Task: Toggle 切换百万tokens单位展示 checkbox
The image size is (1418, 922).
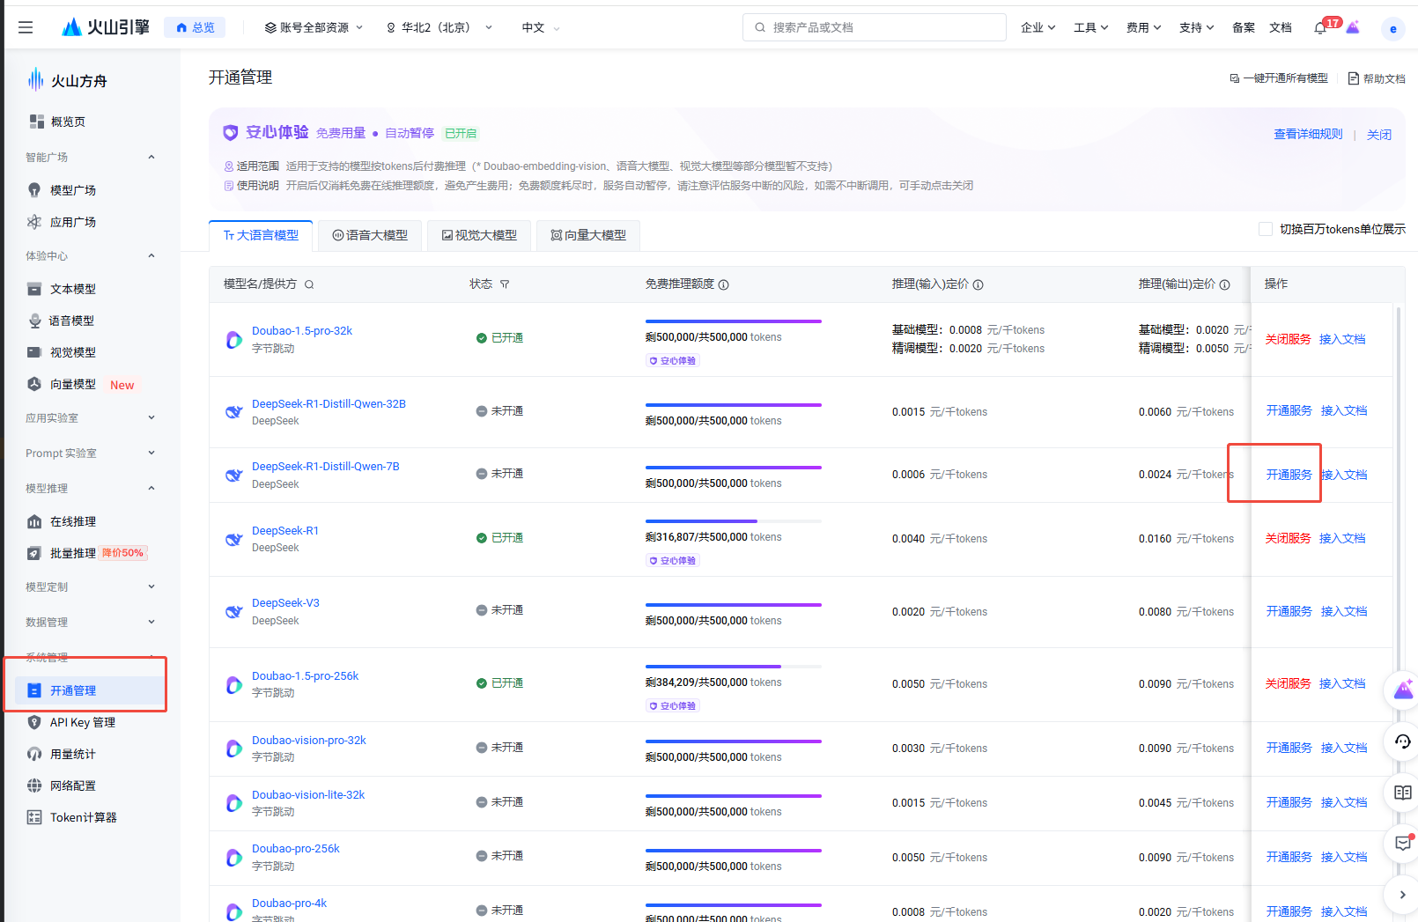Action: [1266, 229]
